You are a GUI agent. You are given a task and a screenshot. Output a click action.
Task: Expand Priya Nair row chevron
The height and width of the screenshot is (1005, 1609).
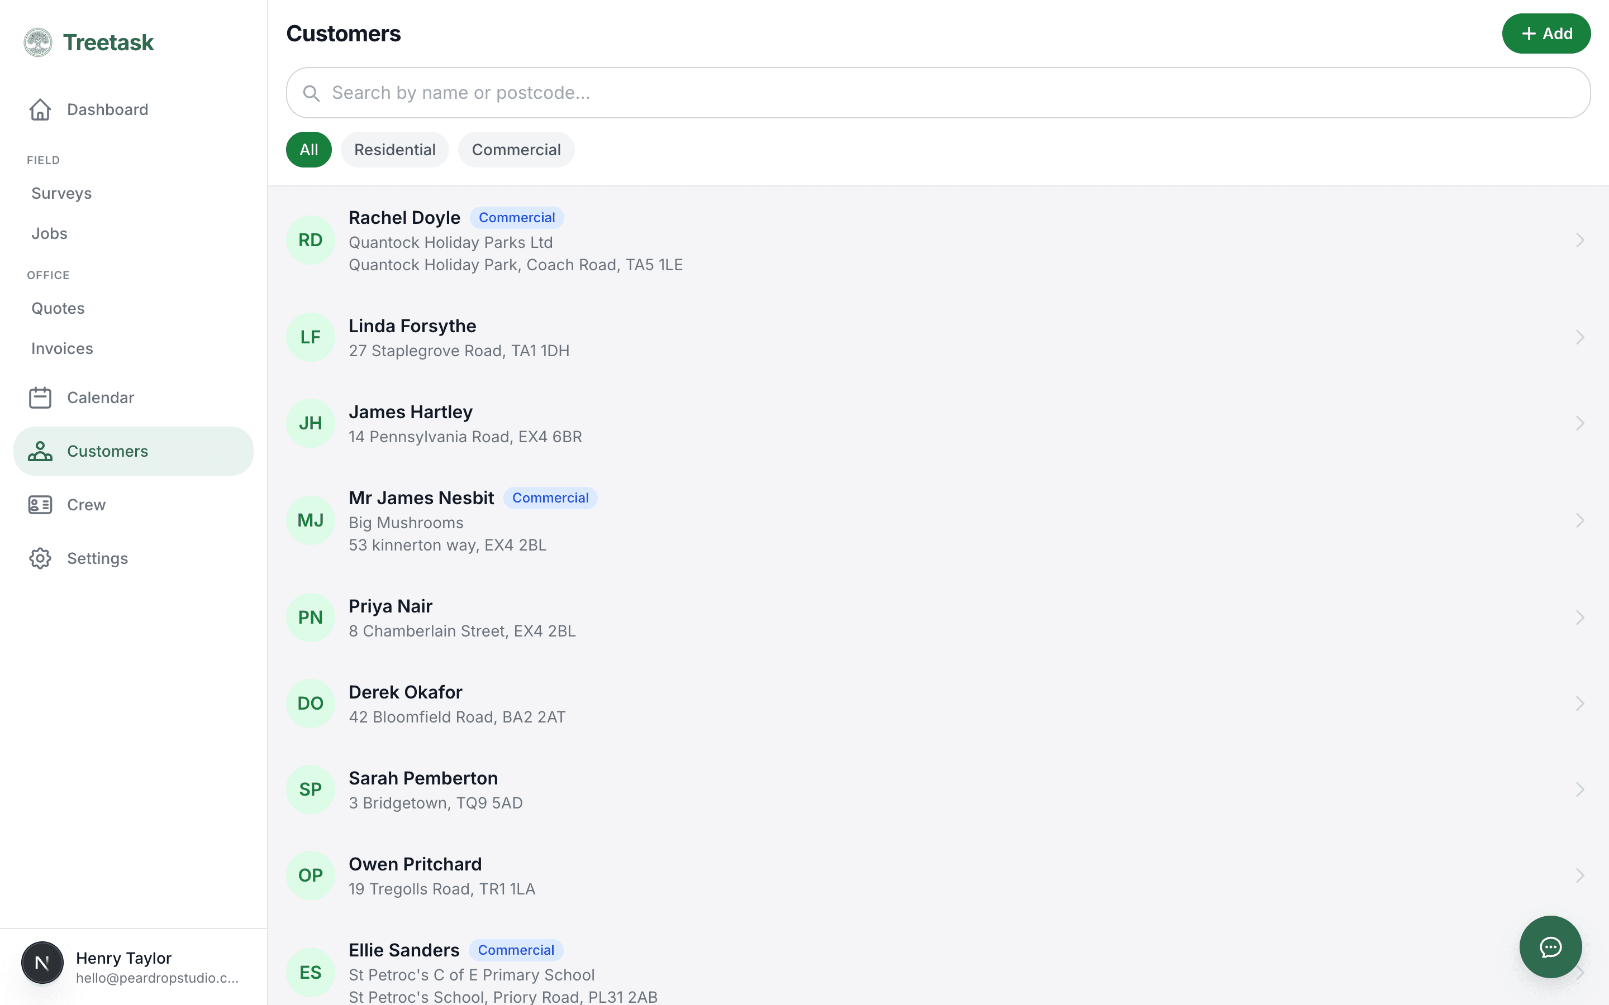(1581, 618)
